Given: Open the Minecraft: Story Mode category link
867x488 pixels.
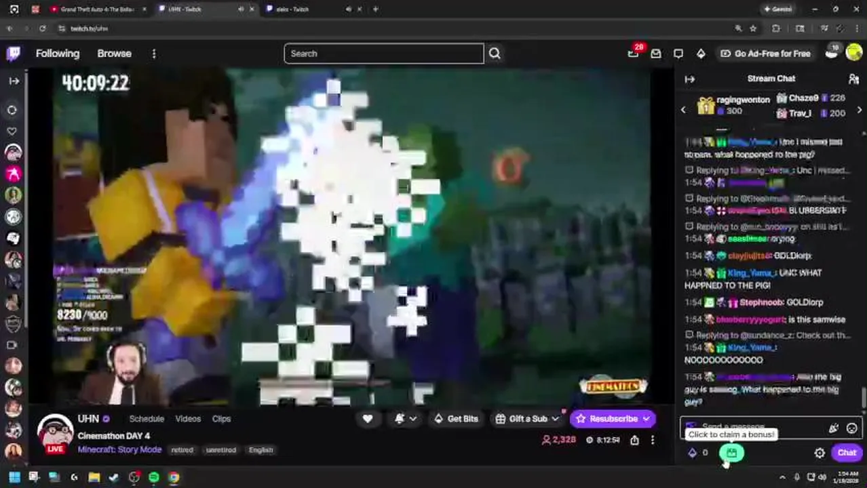Looking at the screenshot, I should pyautogui.click(x=119, y=449).
